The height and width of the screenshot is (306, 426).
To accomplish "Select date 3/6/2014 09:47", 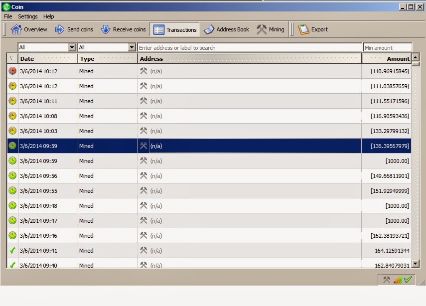I will 38,221.
